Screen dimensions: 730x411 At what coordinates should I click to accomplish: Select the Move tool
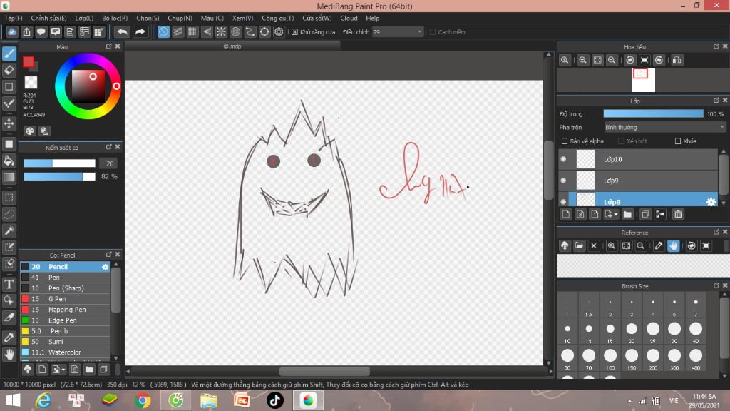pos(9,123)
